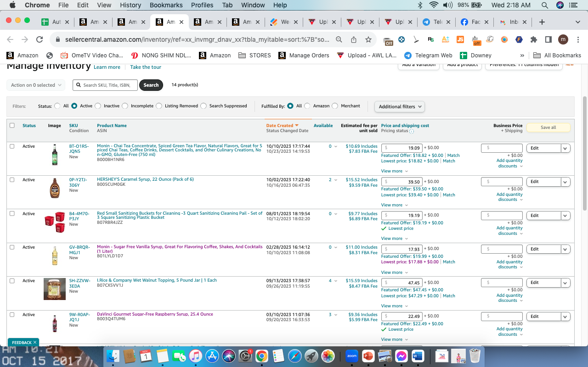Screen dimensions: 588x367
Task: Expand 'View more' under the 39.50 price
Action: pyautogui.click(x=394, y=205)
